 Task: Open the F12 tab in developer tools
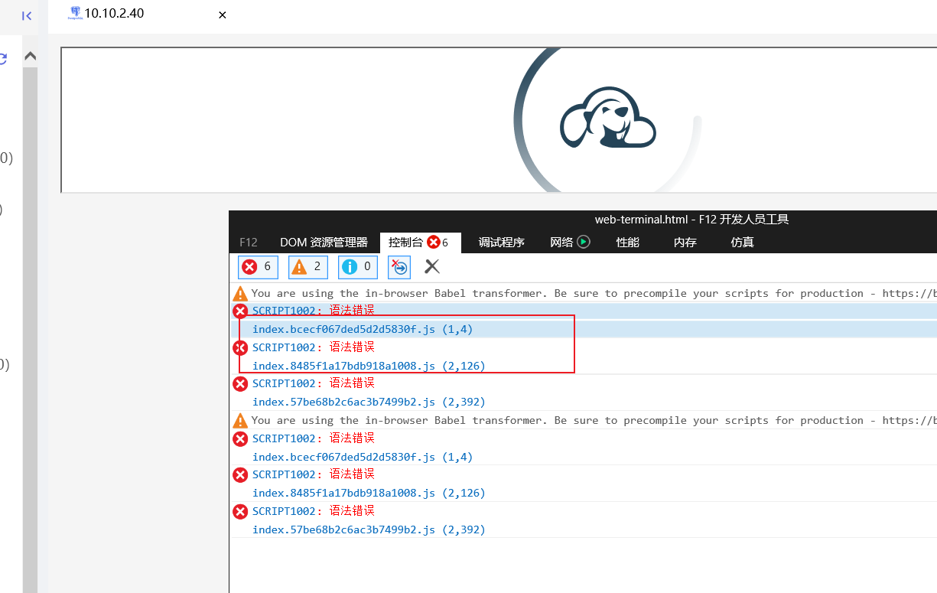pos(249,243)
